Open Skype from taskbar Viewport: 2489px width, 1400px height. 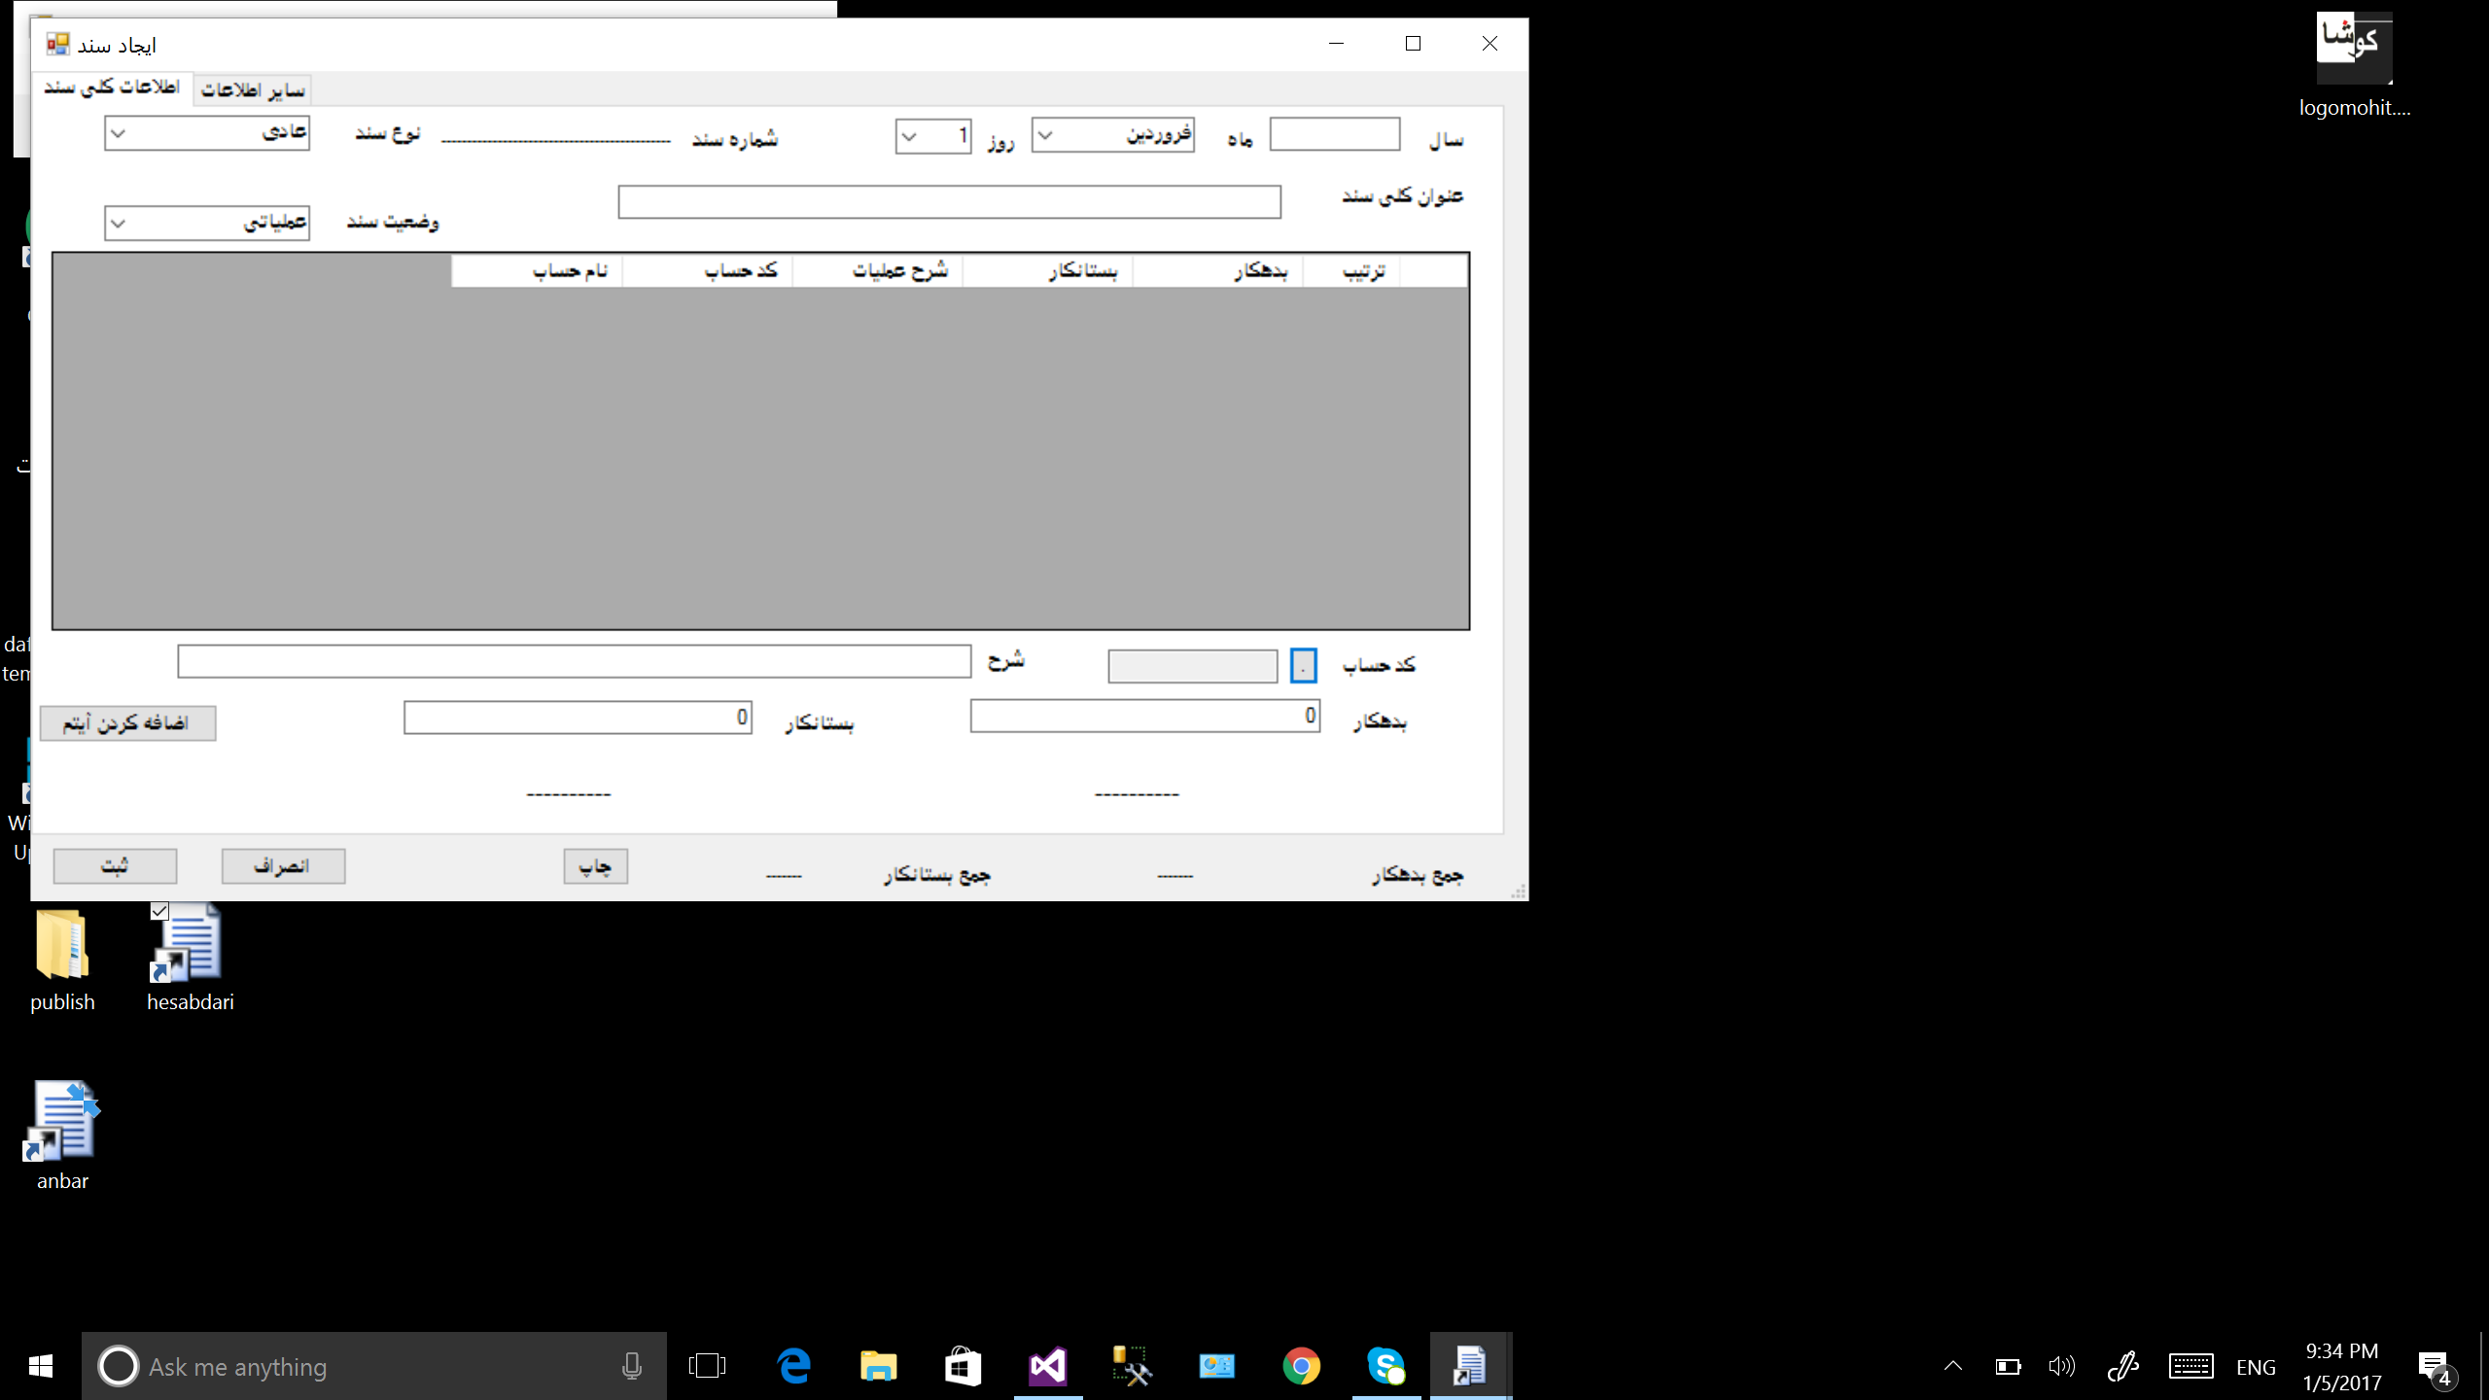(1385, 1366)
